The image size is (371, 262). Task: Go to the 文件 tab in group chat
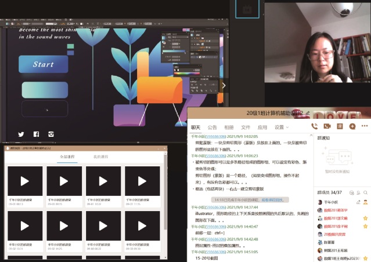pyautogui.click(x=246, y=127)
